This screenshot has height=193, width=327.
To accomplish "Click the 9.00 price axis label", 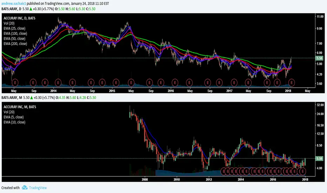I will click(x=320, y=28).
